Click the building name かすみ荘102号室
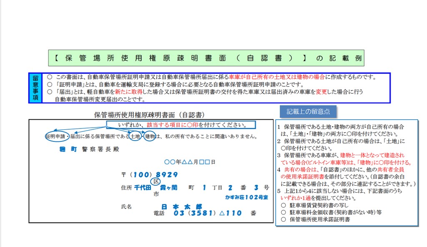Screen dimensions: 427x247 [247, 197]
